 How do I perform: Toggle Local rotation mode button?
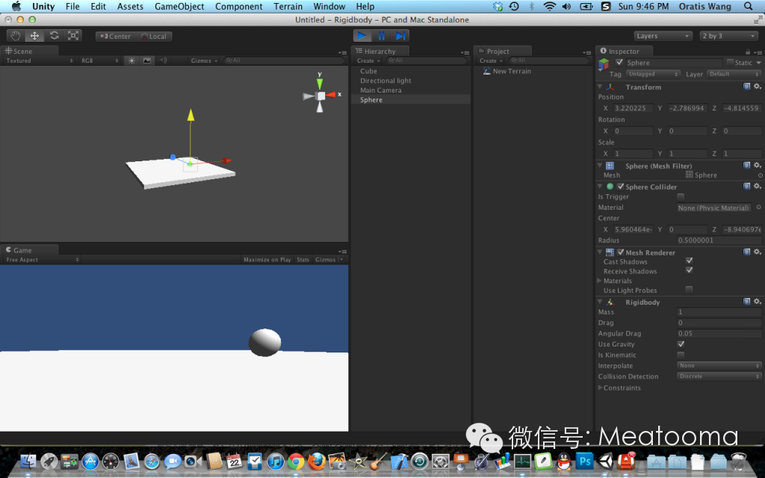[153, 36]
